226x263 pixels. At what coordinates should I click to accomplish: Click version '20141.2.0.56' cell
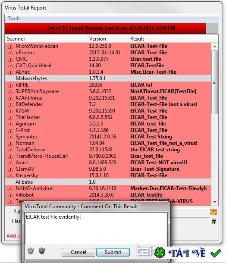[x=103, y=137]
